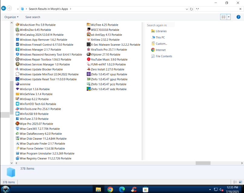Select the X-Sec Malware Scanner icon
The height and width of the screenshot is (193, 244).
tap(88, 44)
